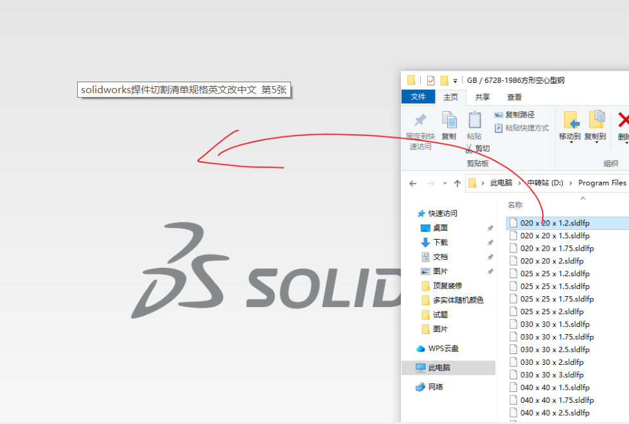
Task: Select file 025 x 25 x 1.75.sldlfp
Action: (557, 299)
